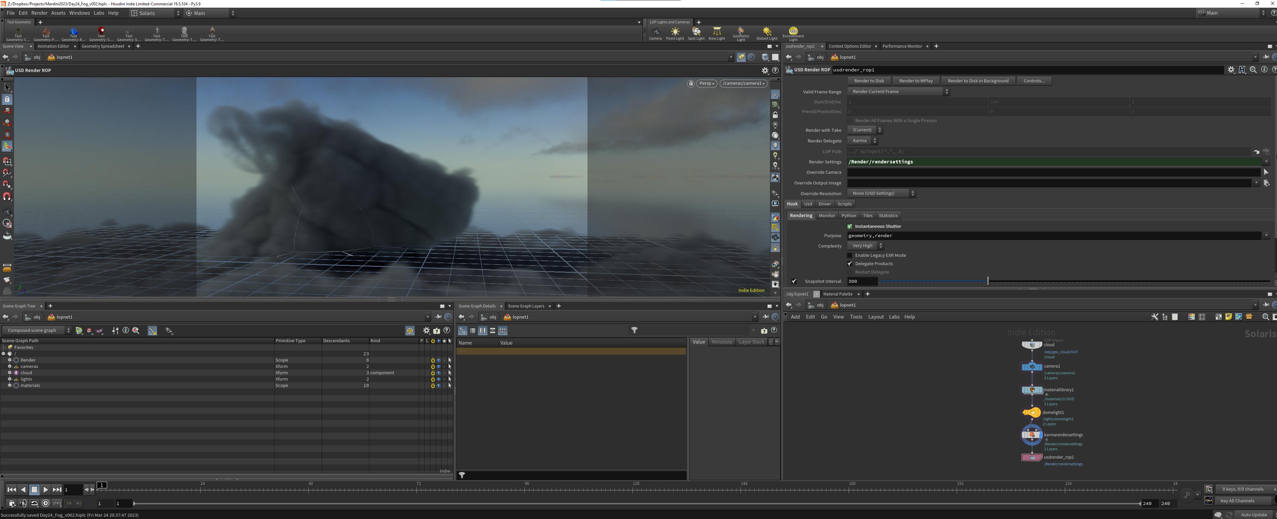Screen dimensions: 1277x519
Task: Open Scene Graph Tree help question mark
Action: coord(447,331)
